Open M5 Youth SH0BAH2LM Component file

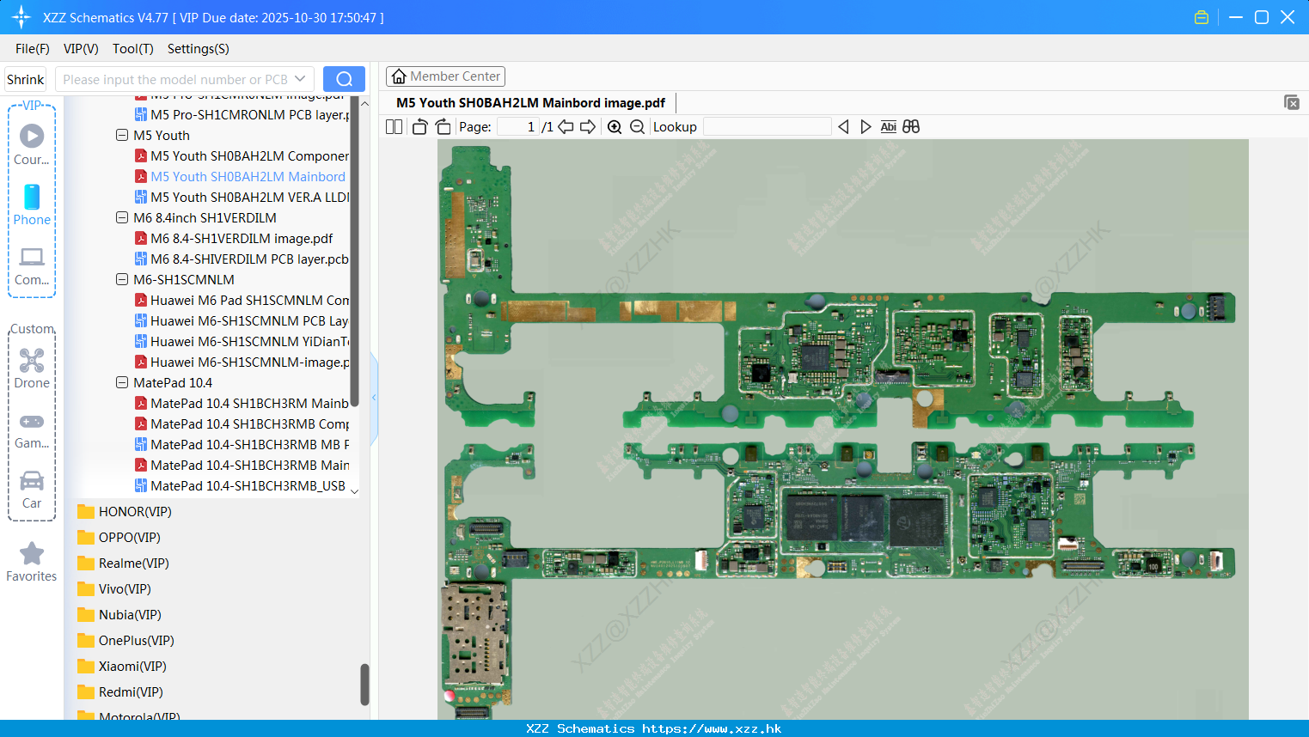click(242, 156)
